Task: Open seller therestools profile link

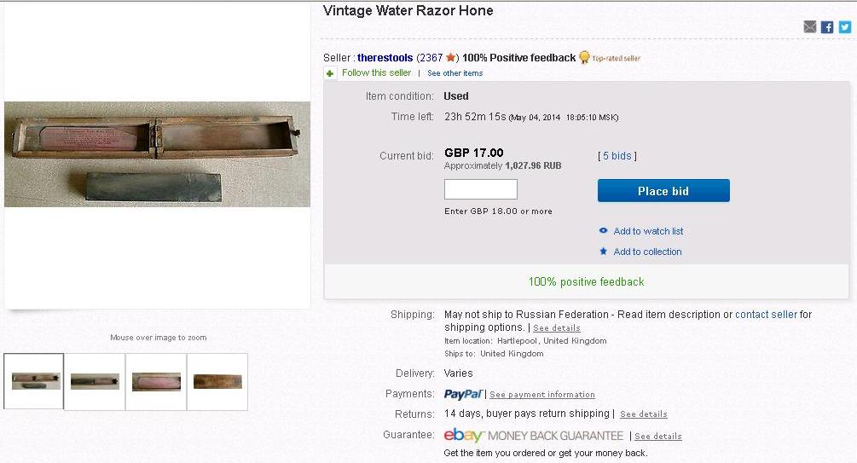Action: tap(385, 58)
